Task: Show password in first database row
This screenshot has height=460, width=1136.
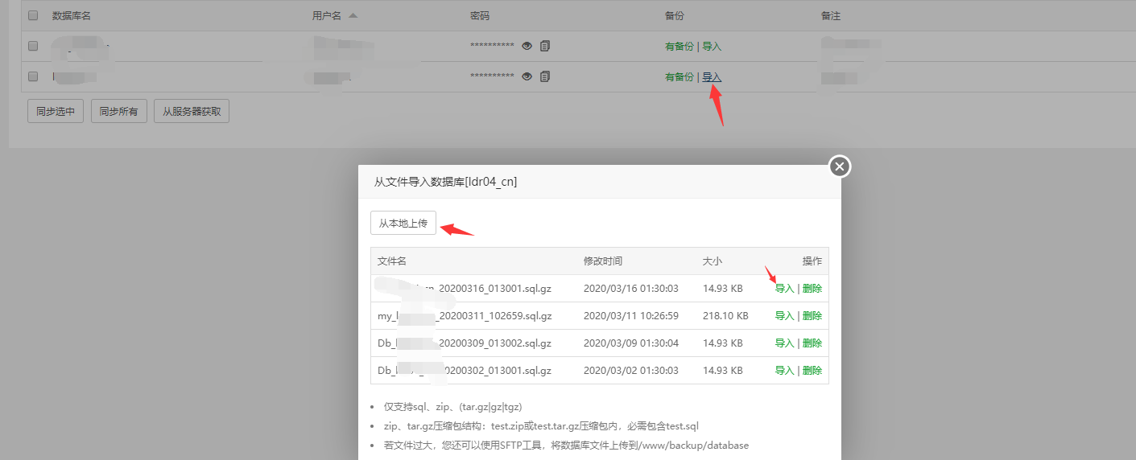Action: pos(527,47)
